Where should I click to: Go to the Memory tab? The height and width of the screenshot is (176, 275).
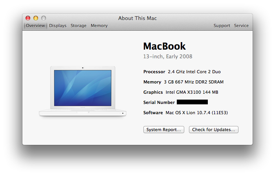coord(99,26)
